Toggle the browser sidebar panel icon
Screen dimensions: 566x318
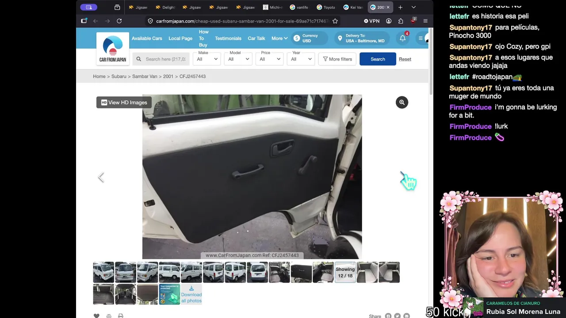click(x=84, y=21)
